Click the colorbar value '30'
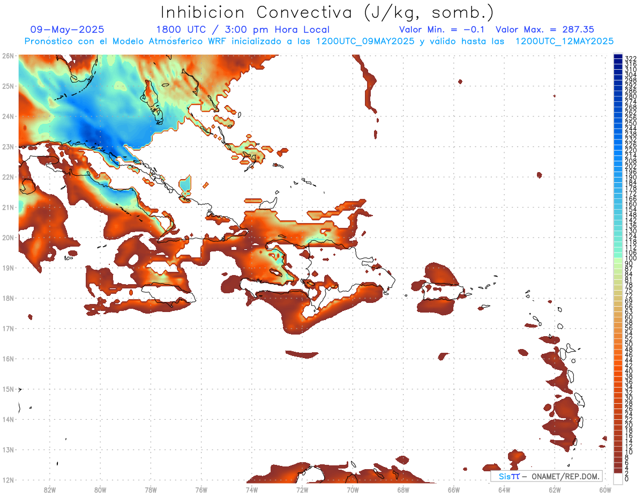643x497 pixels. [629, 398]
